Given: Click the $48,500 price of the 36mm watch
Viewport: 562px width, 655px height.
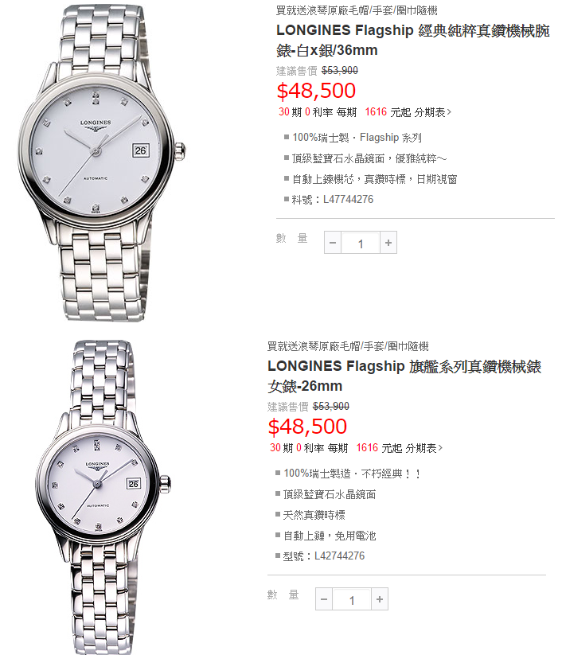Looking at the screenshot, I should (316, 91).
